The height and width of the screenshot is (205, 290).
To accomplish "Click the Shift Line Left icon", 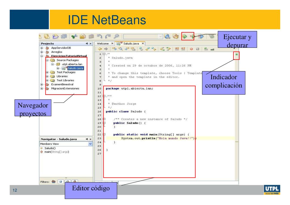I will 177,49.
